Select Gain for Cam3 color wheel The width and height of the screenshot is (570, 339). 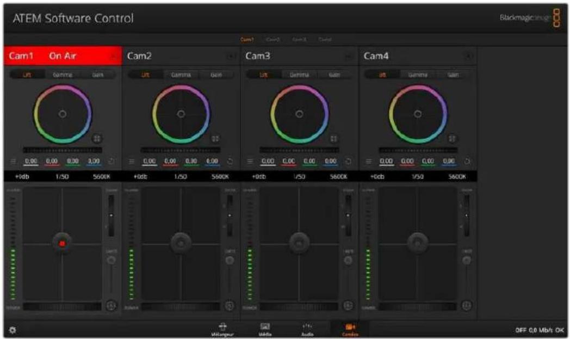coord(334,75)
